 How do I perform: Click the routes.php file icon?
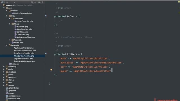click(13, 42)
